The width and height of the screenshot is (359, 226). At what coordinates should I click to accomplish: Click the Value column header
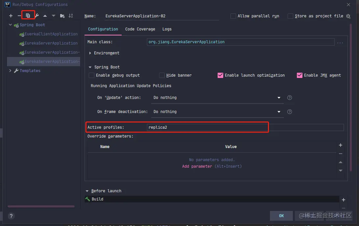[x=231, y=147]
